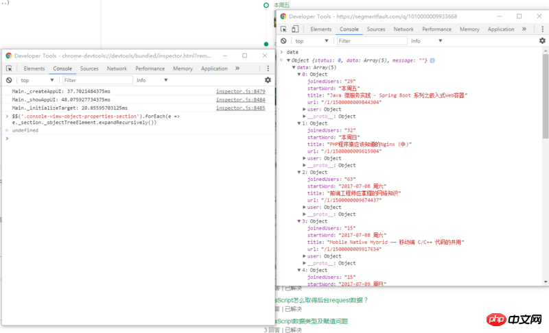Screen dimensions: 549x333
Task: Open console settings gear in left DevTools
Action: pos(268,80)
